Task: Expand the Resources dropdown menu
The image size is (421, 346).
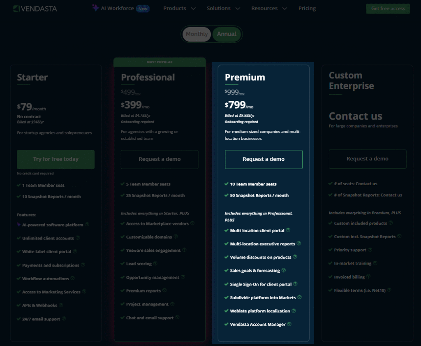Action: pyautogui.click(x=269, y=9)
